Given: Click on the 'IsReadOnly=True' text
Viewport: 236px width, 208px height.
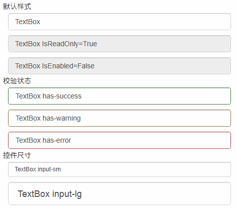Looking at the screenshot, I should click(x=69, y=44).
